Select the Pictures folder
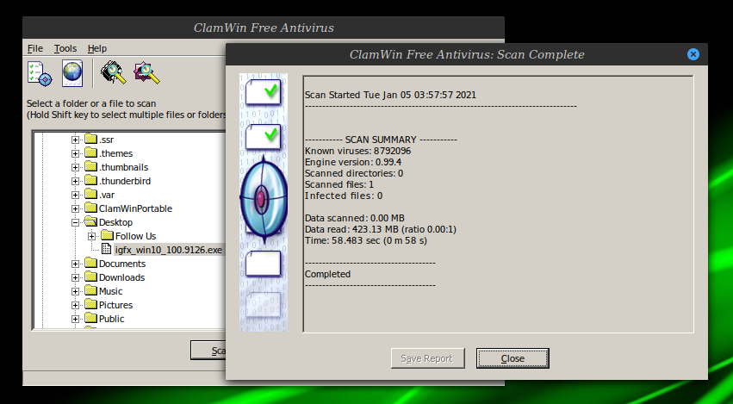733x404 pixels. [115, 305]
